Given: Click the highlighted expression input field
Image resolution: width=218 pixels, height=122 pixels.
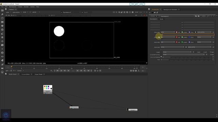Looking at the screenshot, I should click(188, 35).
